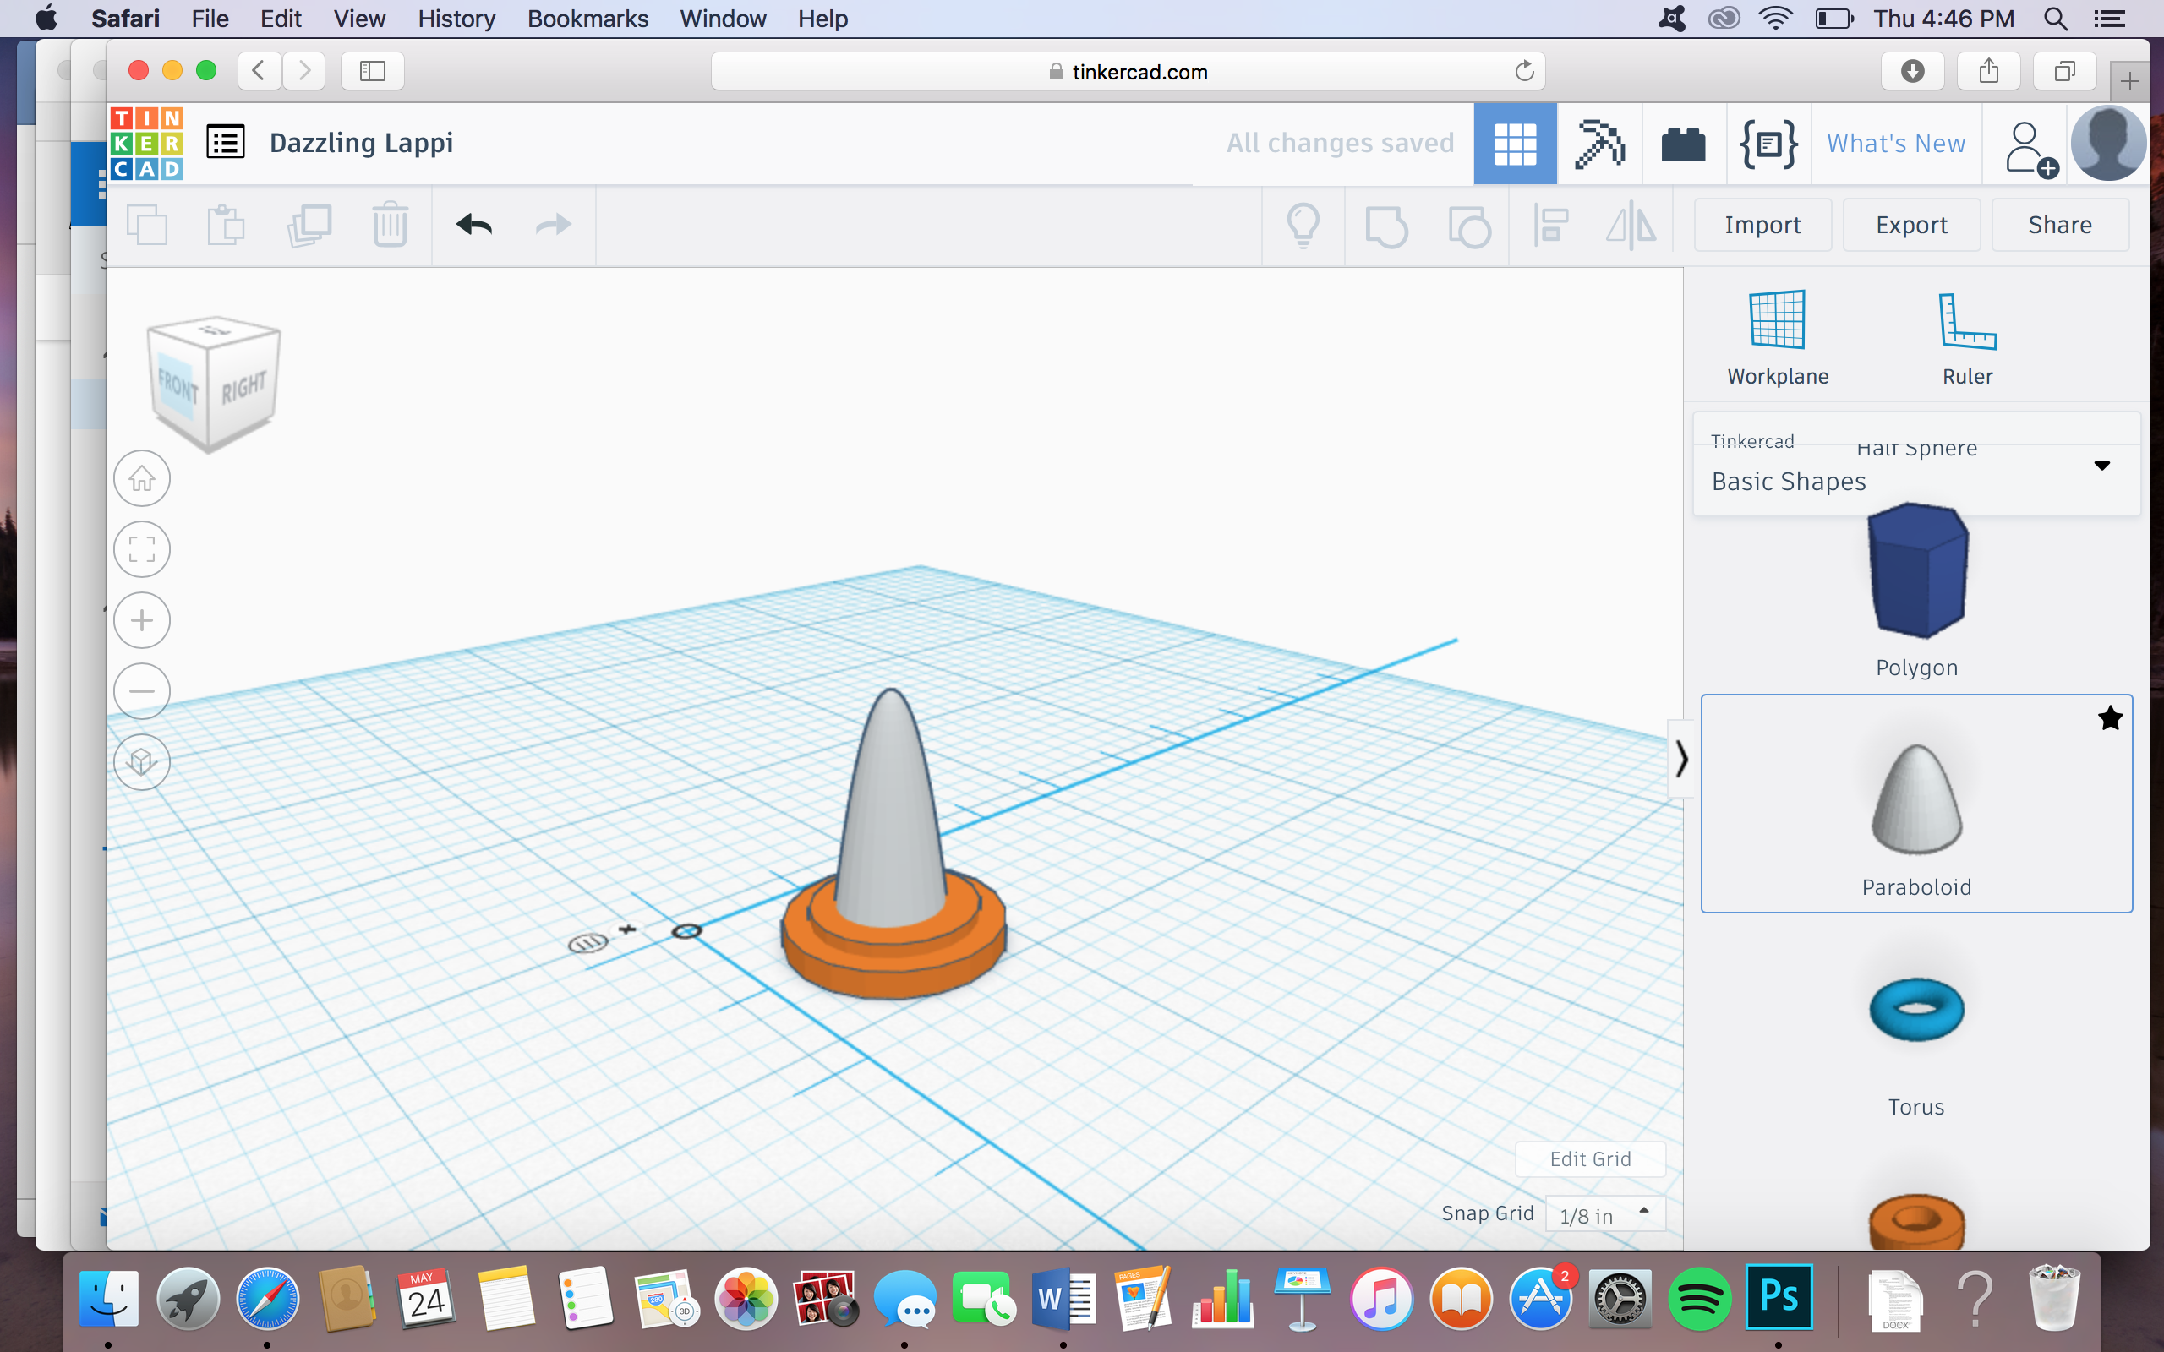
Task: Open the Safari File menu
Action: (210, 19)
